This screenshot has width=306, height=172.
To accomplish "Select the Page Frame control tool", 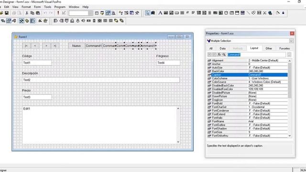I will tap(231, 13).
